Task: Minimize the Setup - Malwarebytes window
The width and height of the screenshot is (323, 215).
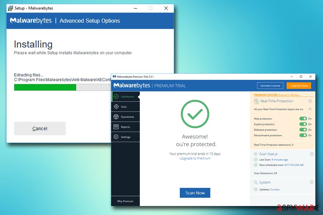Action: coord(135,8)
